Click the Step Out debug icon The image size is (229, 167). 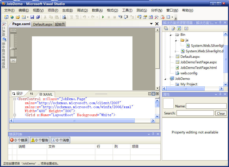tap(132, 17)
